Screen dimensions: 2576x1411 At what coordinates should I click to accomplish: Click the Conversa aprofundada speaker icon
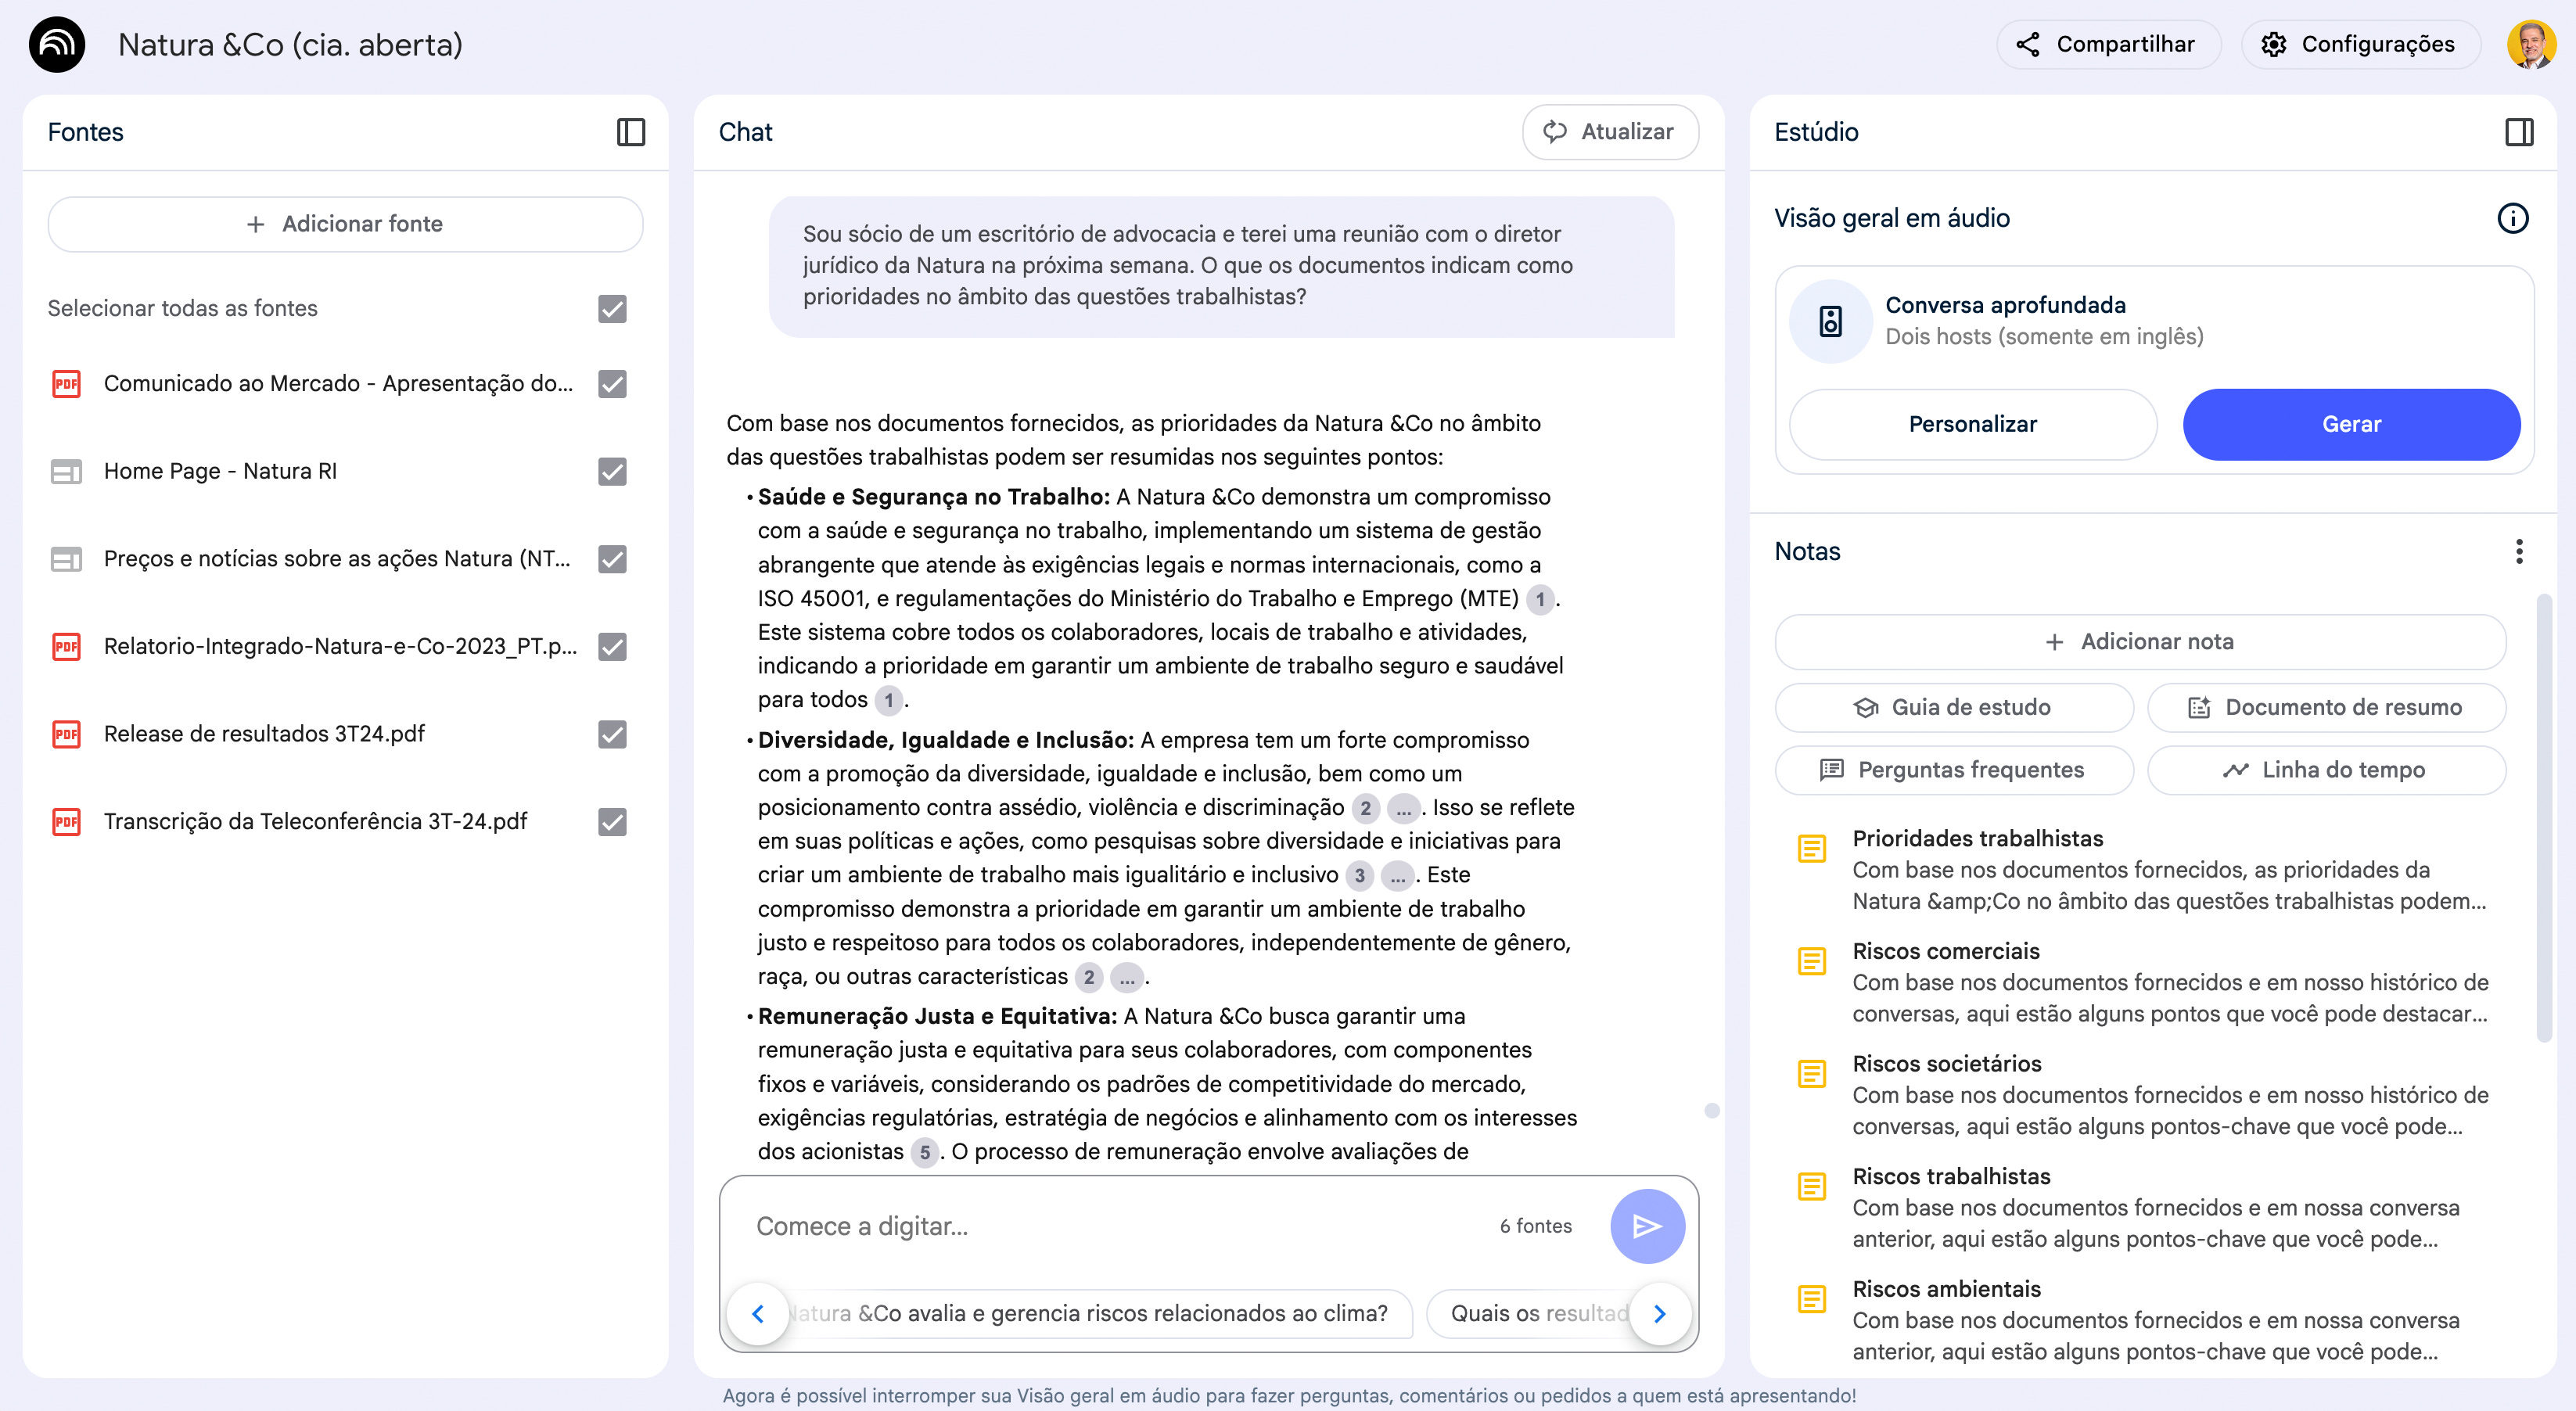(1830, 321)
